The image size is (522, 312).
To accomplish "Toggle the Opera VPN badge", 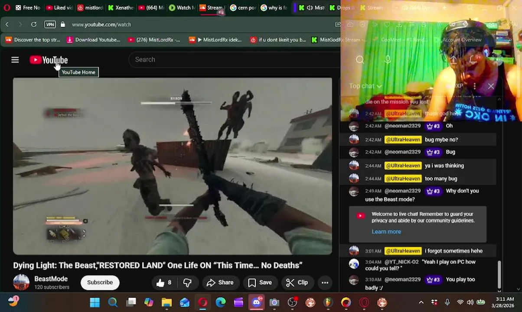I will click(50, 25).
